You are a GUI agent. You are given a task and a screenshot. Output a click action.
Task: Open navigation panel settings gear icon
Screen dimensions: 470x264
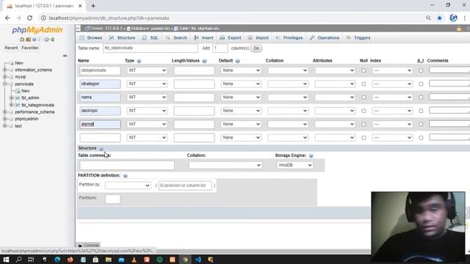46,40
